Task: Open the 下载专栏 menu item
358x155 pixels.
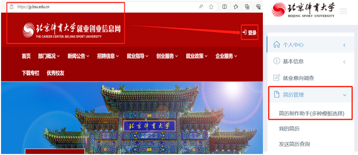Action: point(30,73)
